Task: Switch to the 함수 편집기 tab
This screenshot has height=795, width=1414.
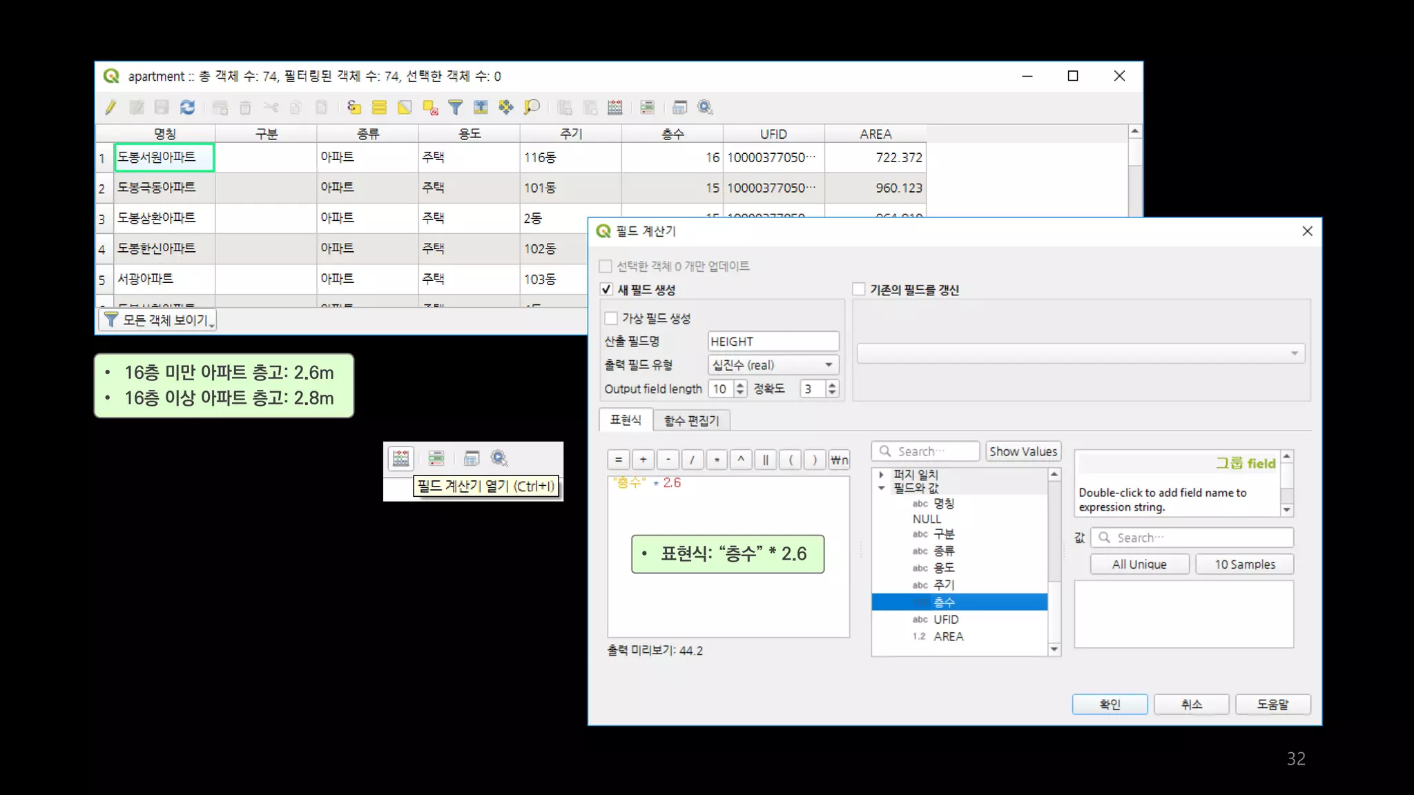Action: pyautogui.click(x=691, y=420)
